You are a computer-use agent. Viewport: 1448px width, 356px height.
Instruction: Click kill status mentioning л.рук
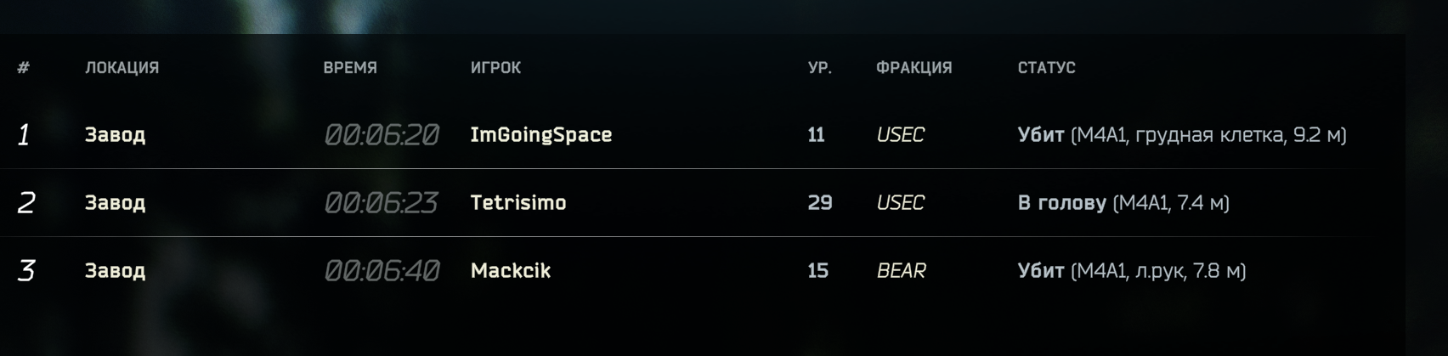tap(1132, 271)
